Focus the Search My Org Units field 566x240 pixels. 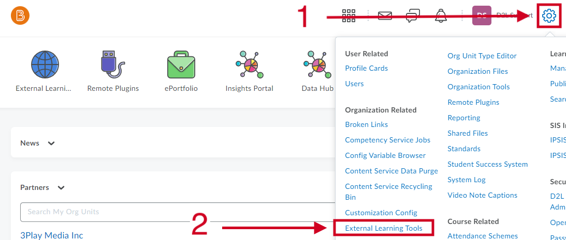(x=177, y=212)
